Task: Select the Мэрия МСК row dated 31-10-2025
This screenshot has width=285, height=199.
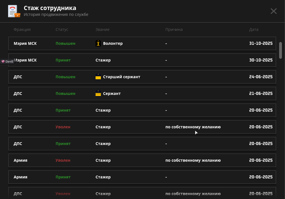Action: [x=142, y=43]
